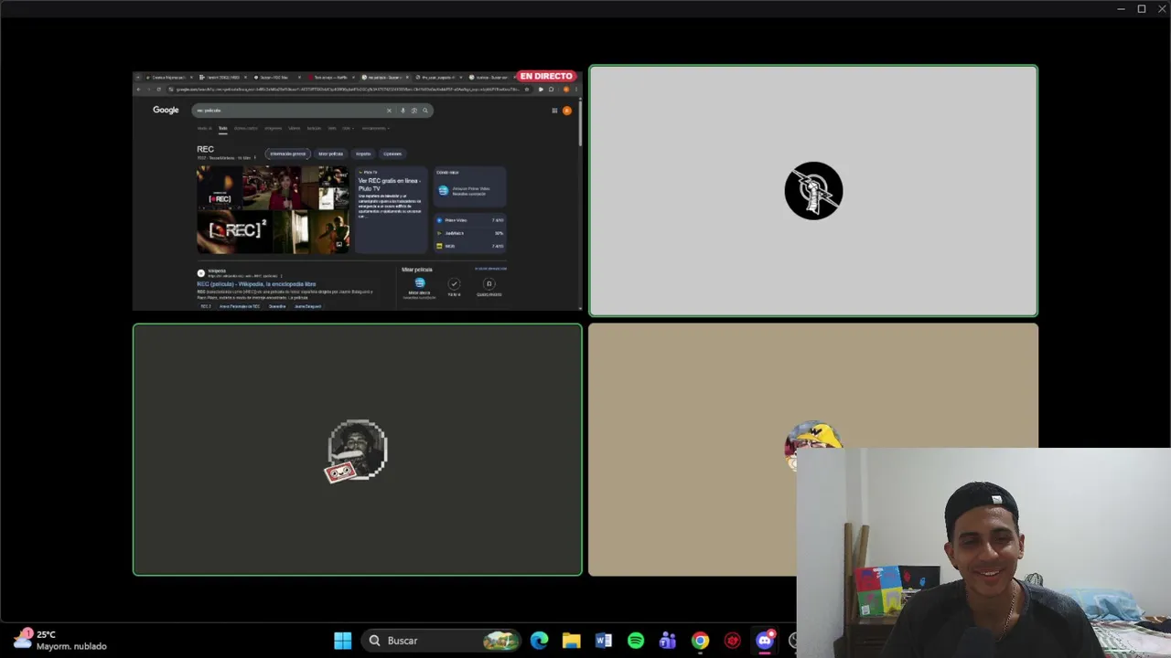Screen dimensions: 1171x658
Task: Open the Jaume Balagueró chip
Action: tap(307, 306)
